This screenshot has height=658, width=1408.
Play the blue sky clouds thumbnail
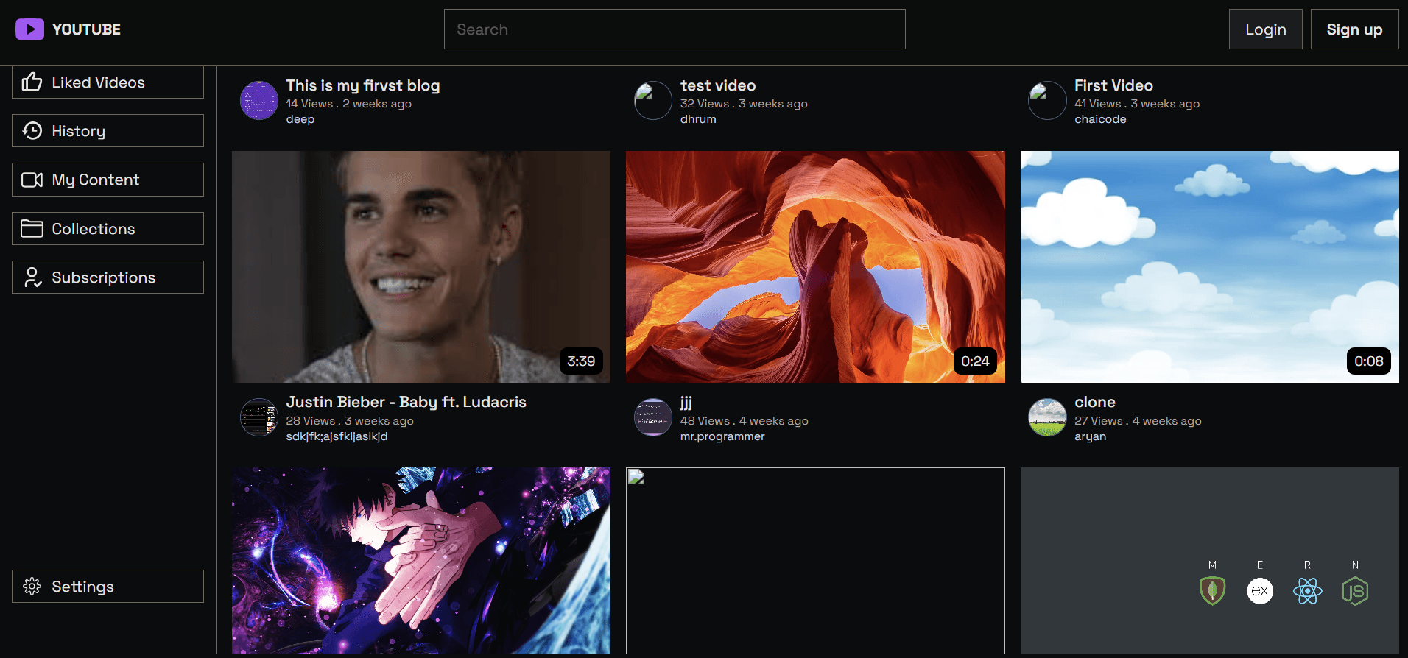(x=1210, y=266)
